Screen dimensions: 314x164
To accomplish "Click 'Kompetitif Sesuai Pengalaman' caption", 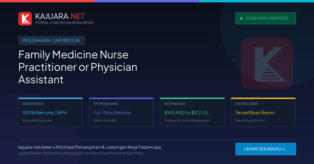I will coord(187,121).
